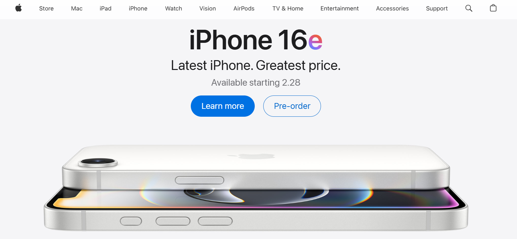The image size is (517, 239).
Task: Open the iPhone nav item
Action: click(138, 9)
